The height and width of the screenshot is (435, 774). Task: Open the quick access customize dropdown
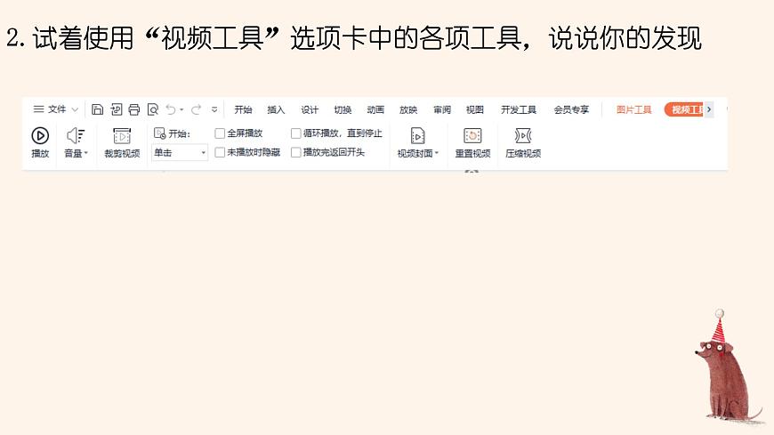coord(214,109)
